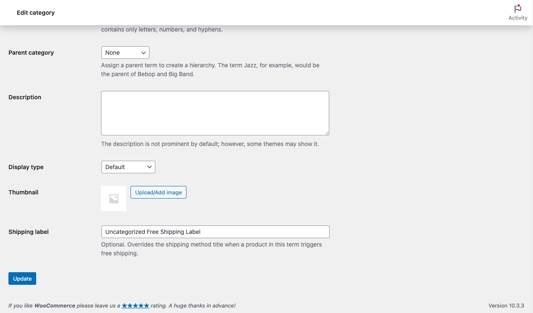Click the thumbnail placeholder image
The width and height of the screenshot is (533, 313).
tap(114, 199)
